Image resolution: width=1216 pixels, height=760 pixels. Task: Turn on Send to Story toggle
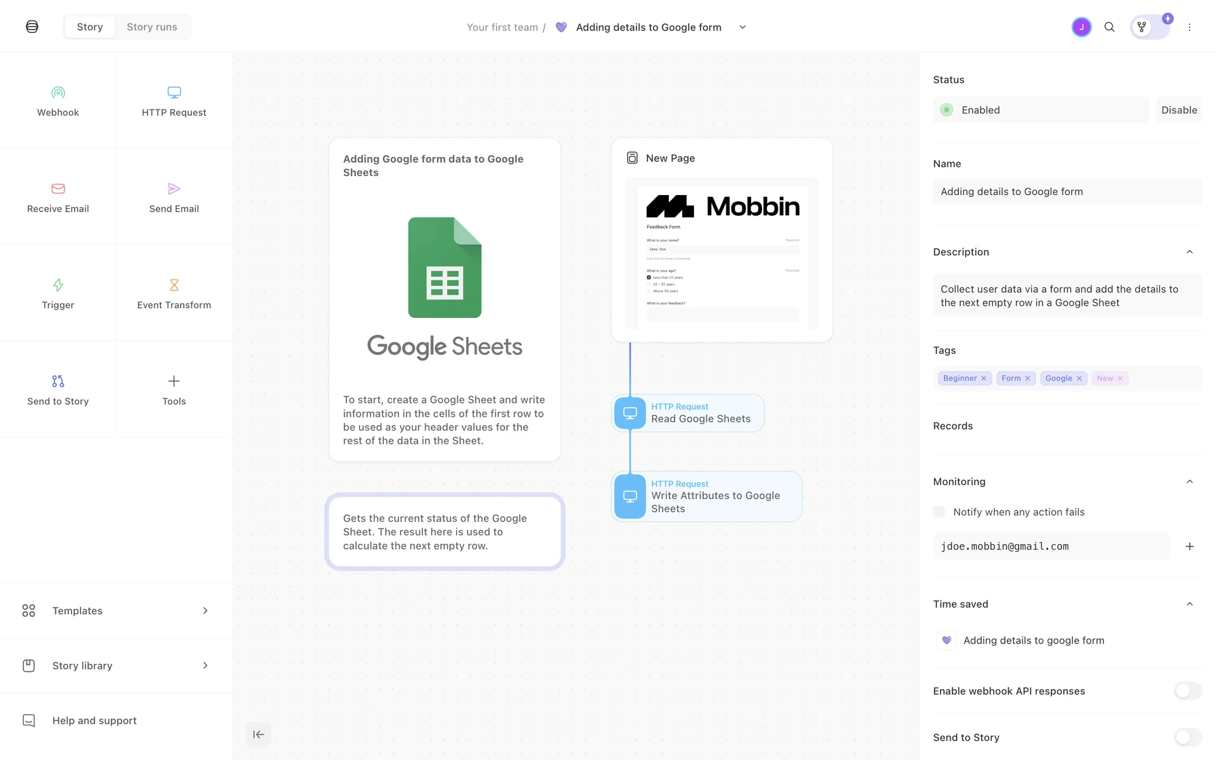coord(1187,737)
